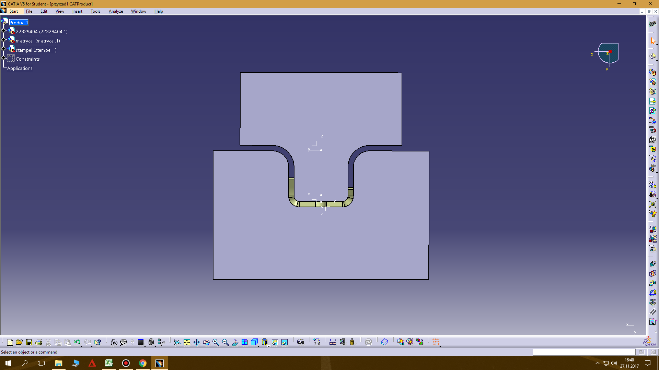This screenshot has height=370, width=659.
Task: Click the Save floppy disk icon
Action: 29,342
